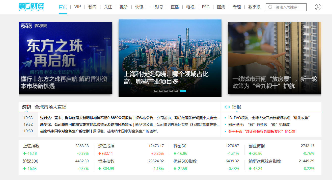Select 快讯 in the top navigation
This screenshot has width=332, height=180.
click(x=139, y=7)
